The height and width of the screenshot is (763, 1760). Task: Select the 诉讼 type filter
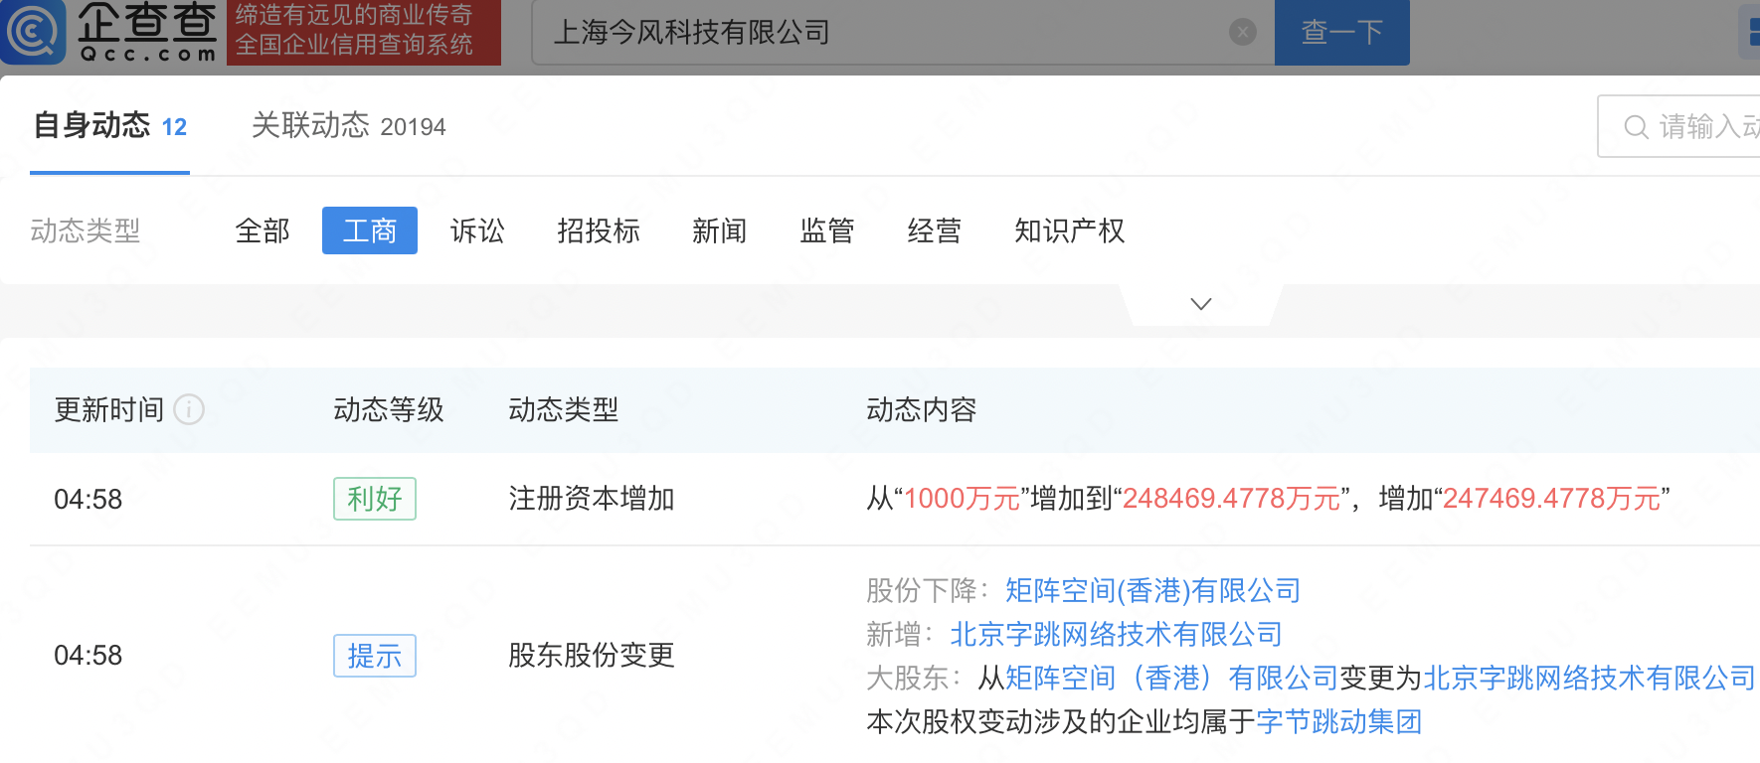pyautogui.click(x=477, y=230)
